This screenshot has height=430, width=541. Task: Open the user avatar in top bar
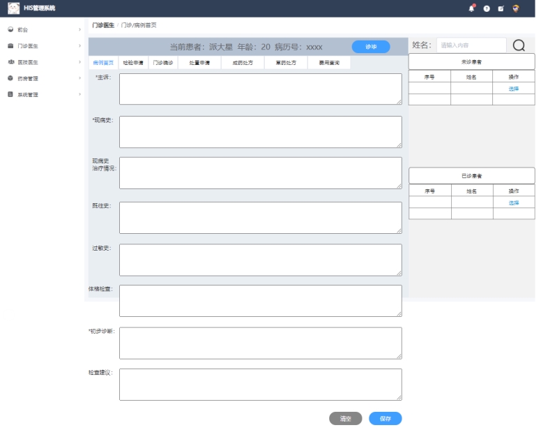516,8
